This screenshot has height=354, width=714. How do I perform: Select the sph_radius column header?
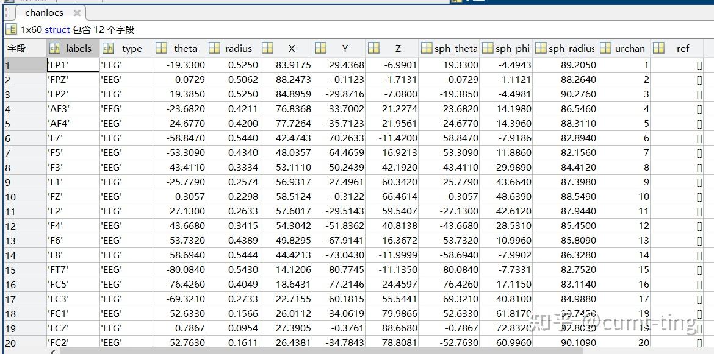(x=565, y=49)
